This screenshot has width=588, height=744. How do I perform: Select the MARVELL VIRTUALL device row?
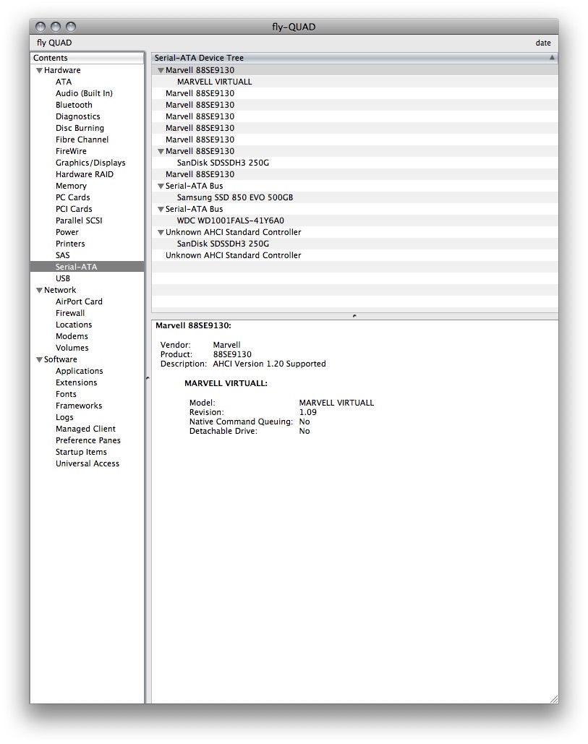tap(354, 82)
